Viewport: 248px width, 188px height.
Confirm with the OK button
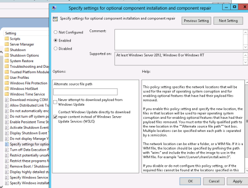coord(190,181)
